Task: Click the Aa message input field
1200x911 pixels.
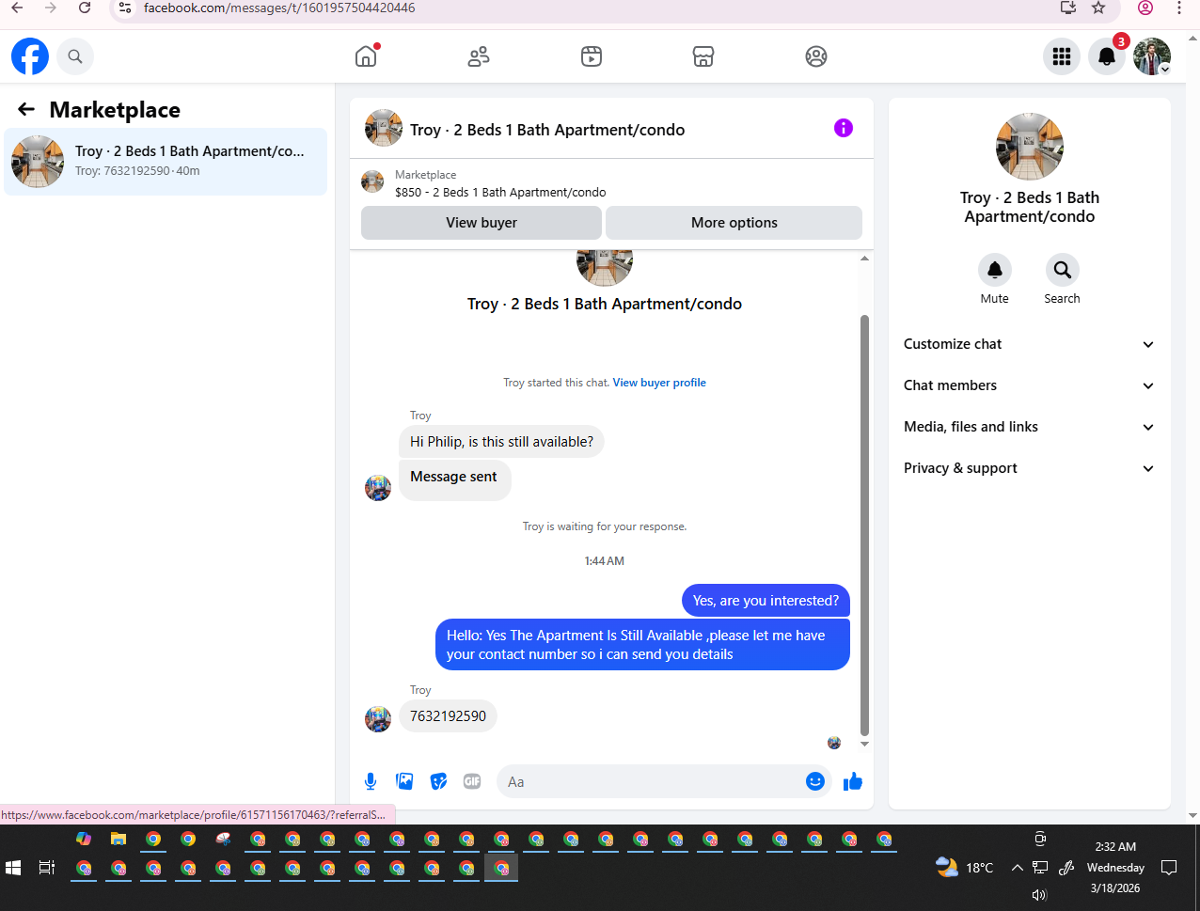Action: pyautogui.click(x=649, y=781)
